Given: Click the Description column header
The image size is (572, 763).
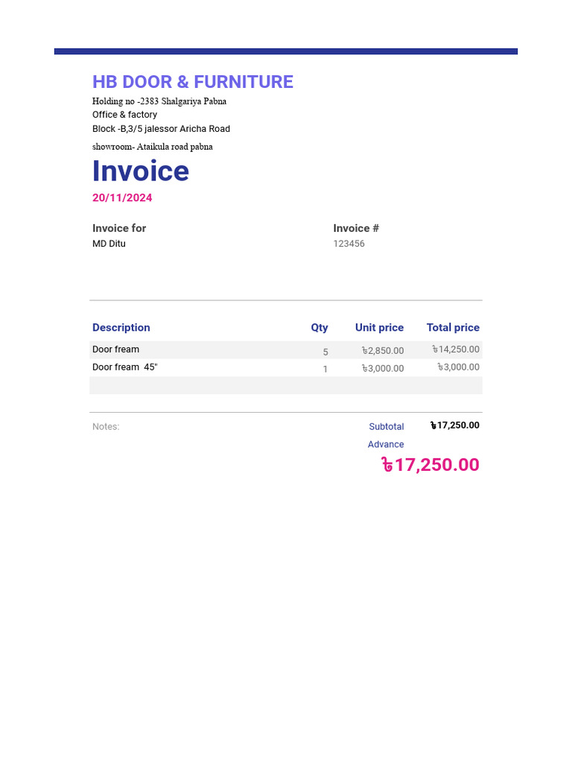Looking at the screenshot, I should tap(121, 328).
